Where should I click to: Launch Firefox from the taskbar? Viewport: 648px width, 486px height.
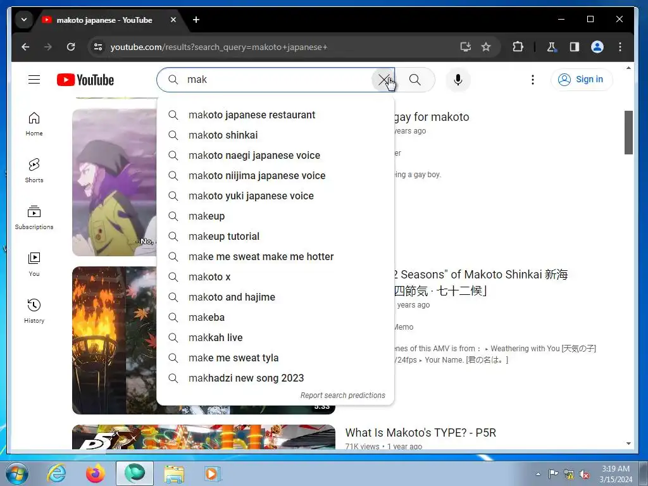point(96,473)
